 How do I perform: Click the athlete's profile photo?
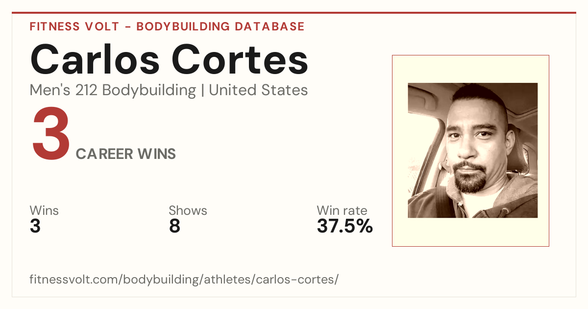472,150
